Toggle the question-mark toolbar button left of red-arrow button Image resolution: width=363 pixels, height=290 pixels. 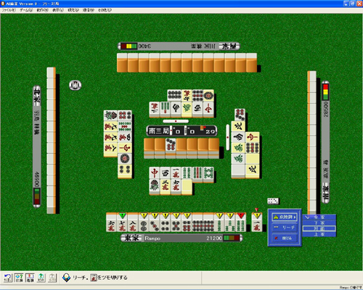19,278
